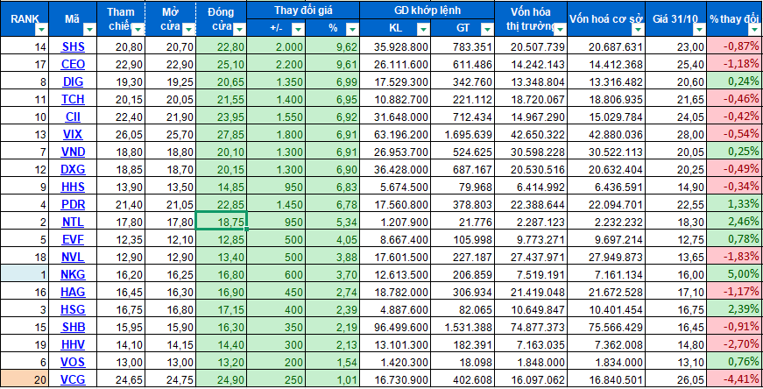
Task: Open the KL column filter dropdown
Action: click(423, 30)
